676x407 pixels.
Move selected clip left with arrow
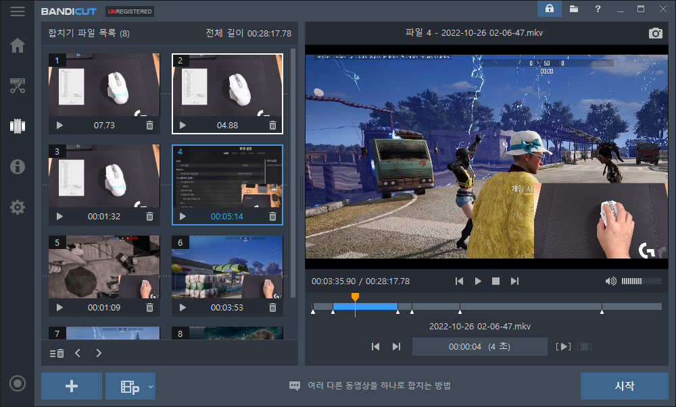pyautogui.click(x=78, y=353)
